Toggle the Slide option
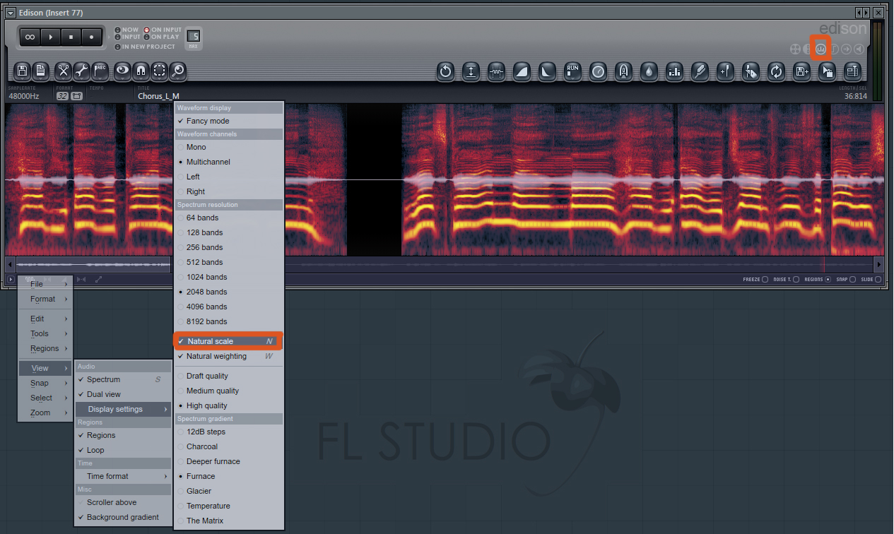Screen dimensions: 894x534 coord(871,280)
